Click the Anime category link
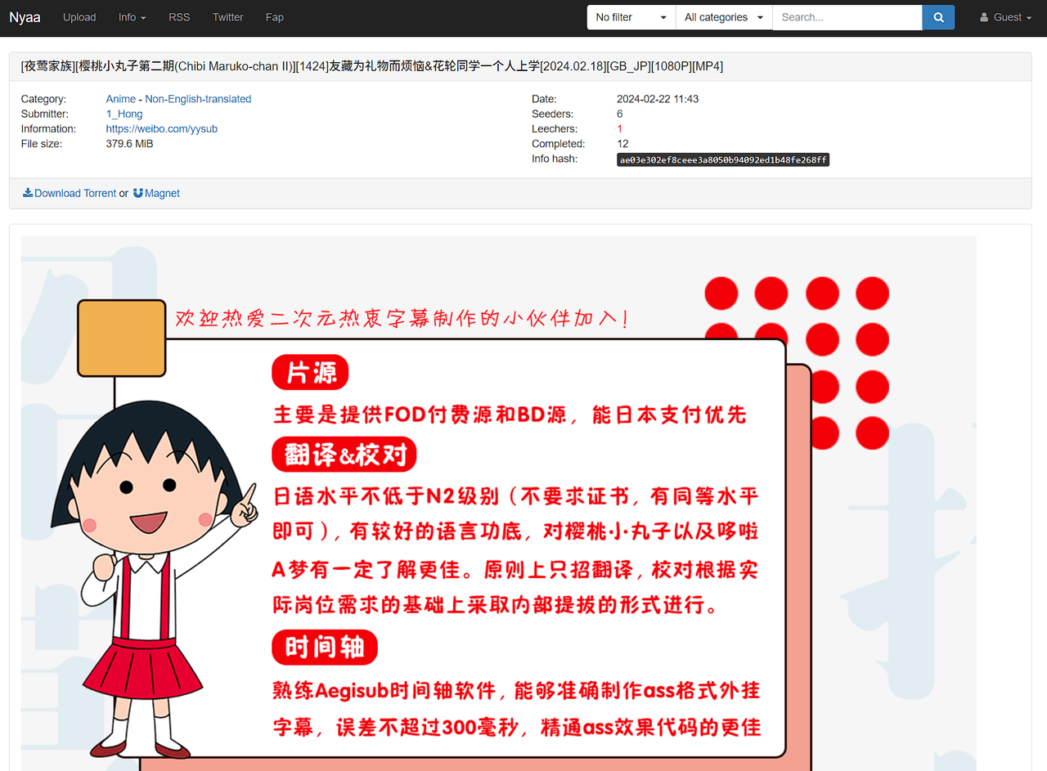The image size is (1047, 771). pos(121,99)
